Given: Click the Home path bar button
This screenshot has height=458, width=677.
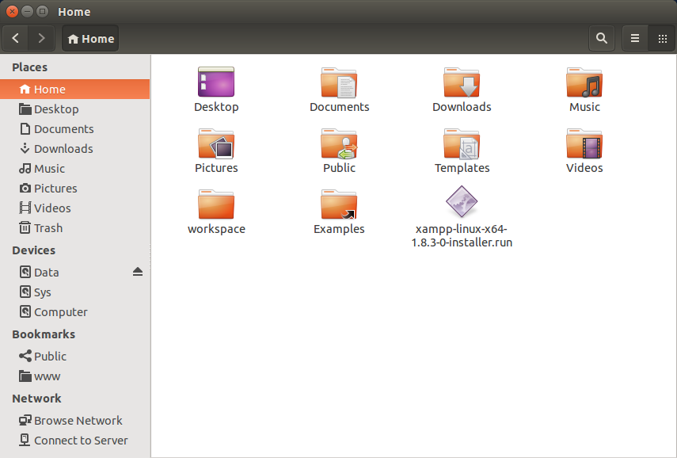Looking at the screenshot, I should pyautogui.click(x=90, y=38).
